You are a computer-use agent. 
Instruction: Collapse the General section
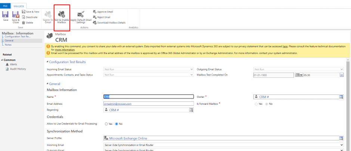[47, 84]
